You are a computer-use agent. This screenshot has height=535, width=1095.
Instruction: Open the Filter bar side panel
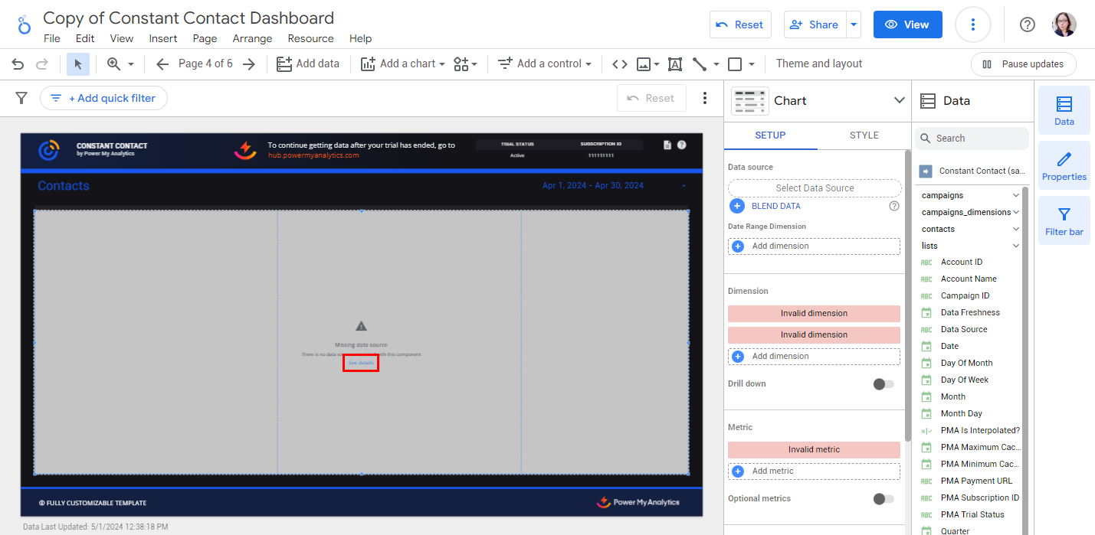point(1064,222)
